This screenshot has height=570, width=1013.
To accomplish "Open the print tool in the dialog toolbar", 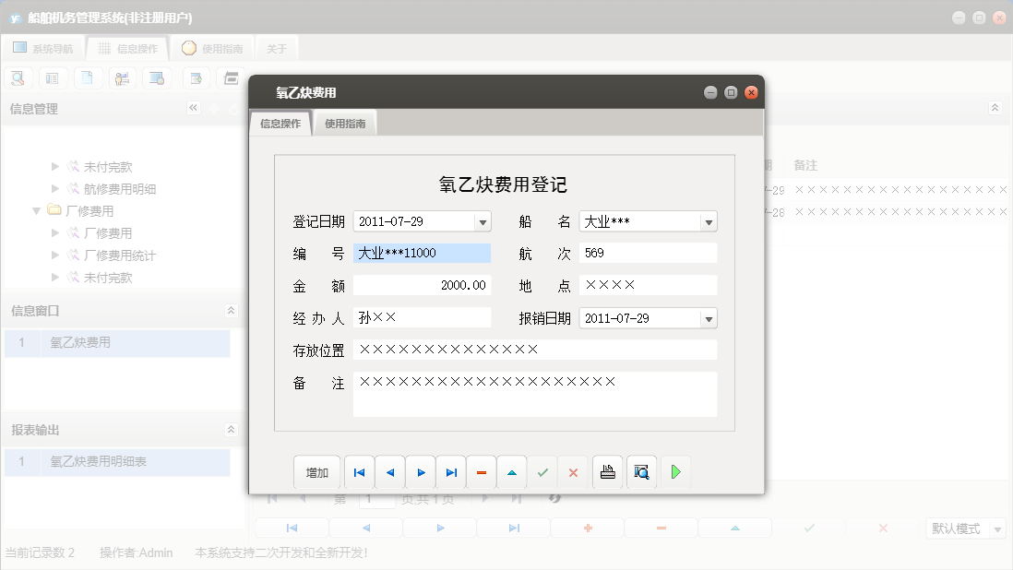I will (x=607, y=471).
